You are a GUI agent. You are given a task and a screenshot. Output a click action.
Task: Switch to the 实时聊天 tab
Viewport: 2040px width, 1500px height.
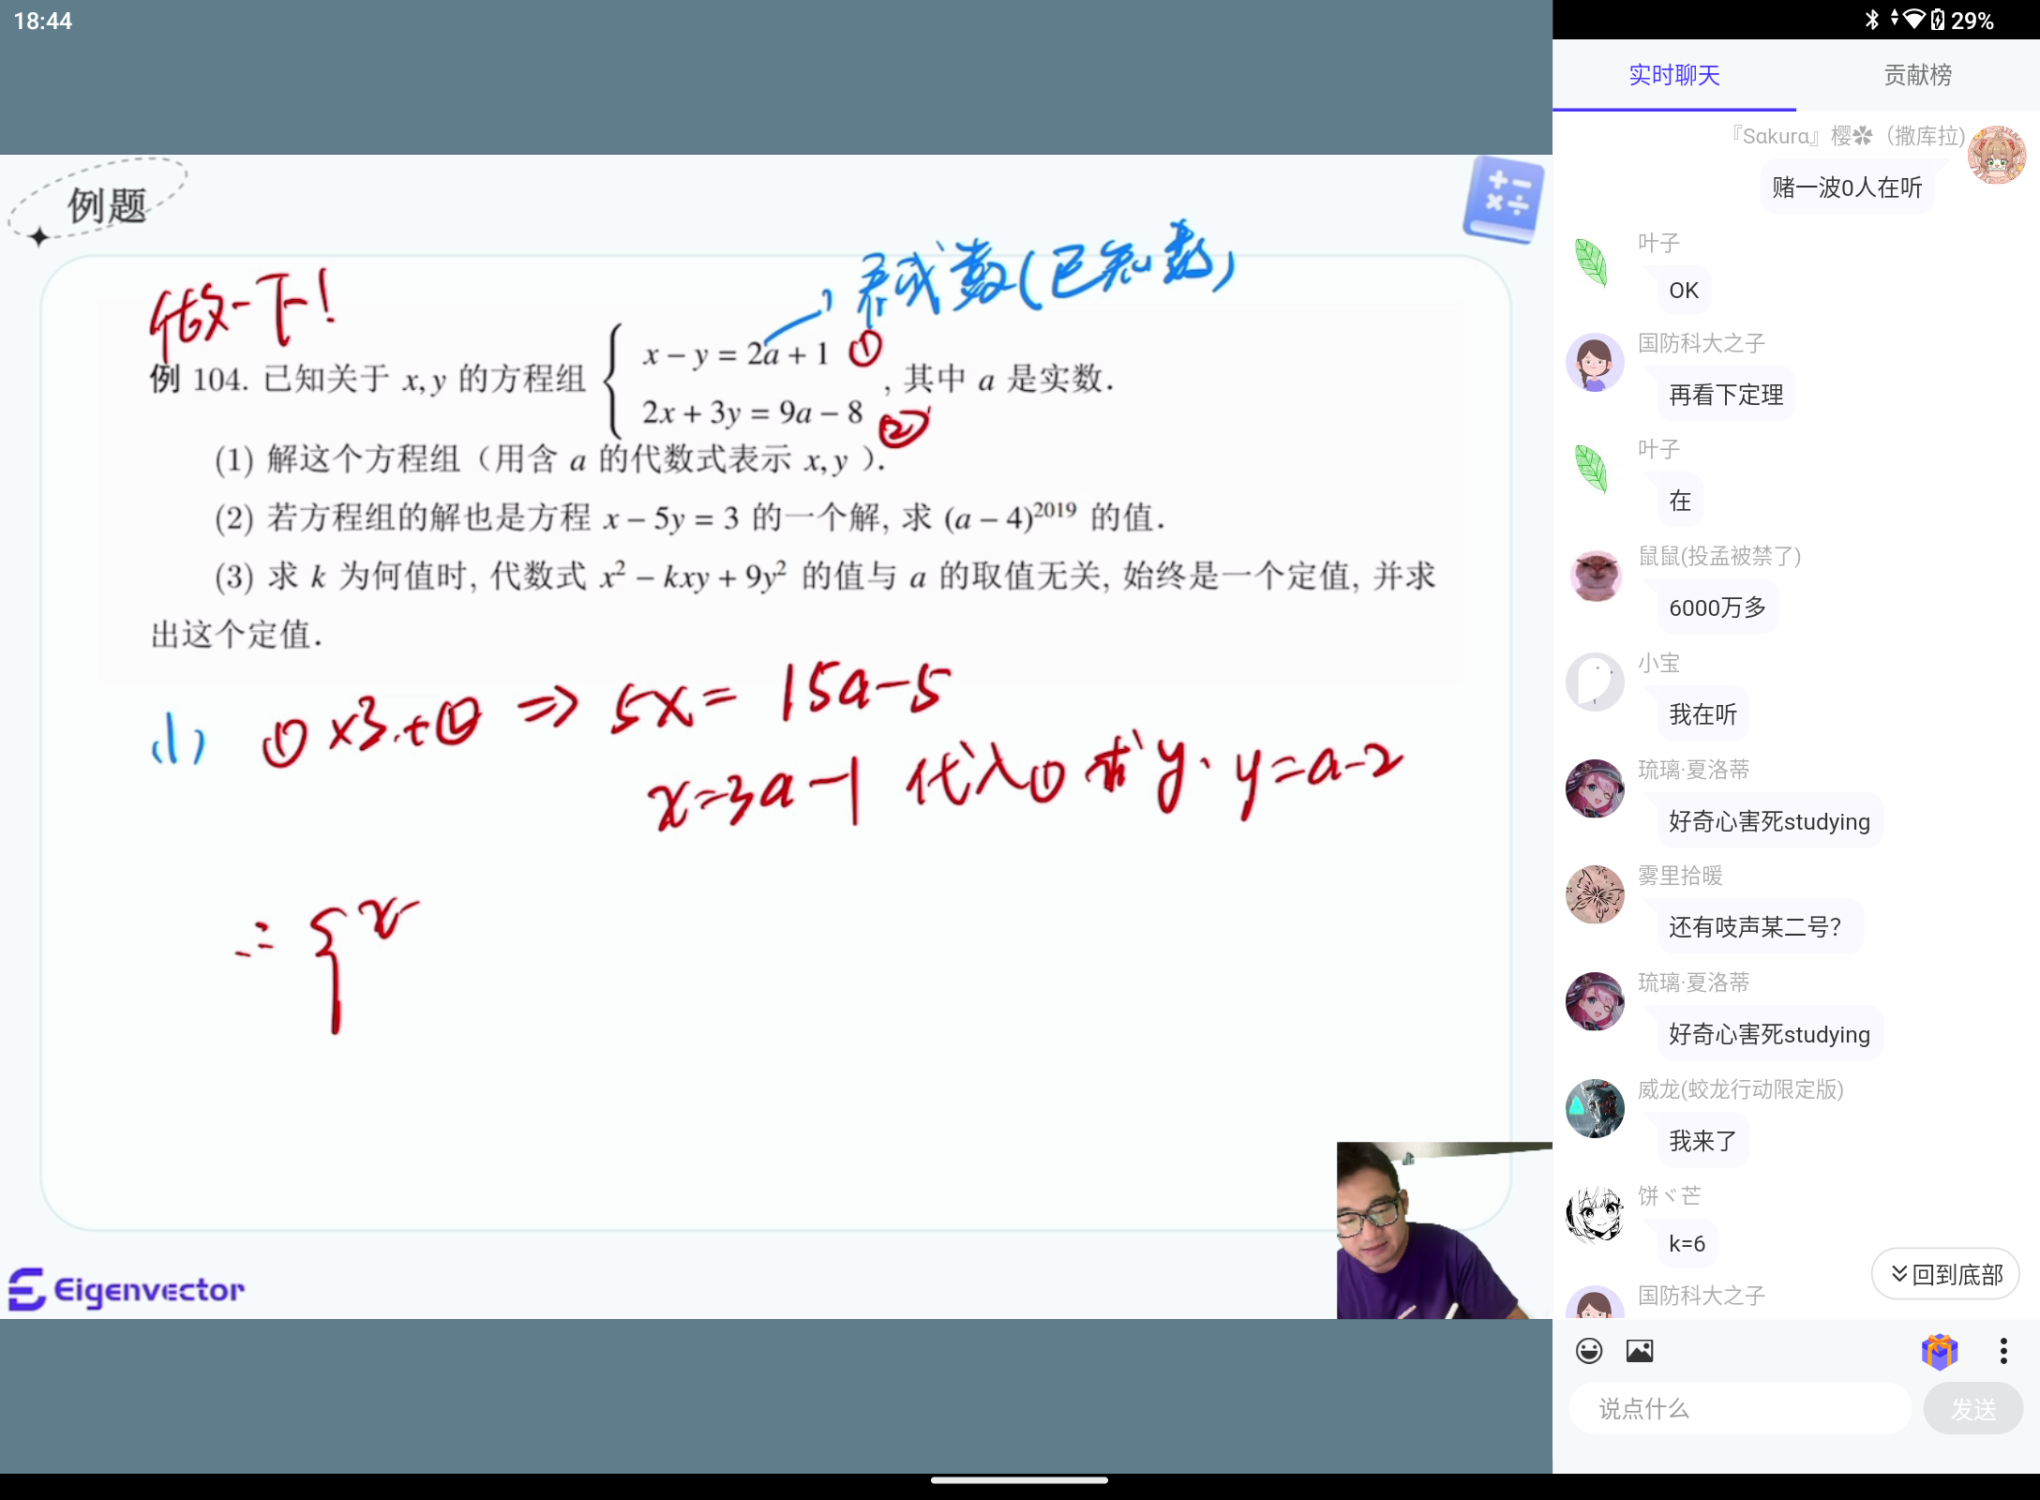[x=1673, y=75]
